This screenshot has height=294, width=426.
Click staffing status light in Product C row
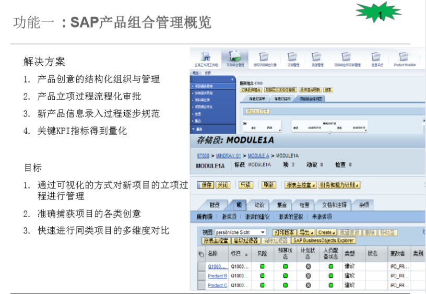(x=330, y=285)
